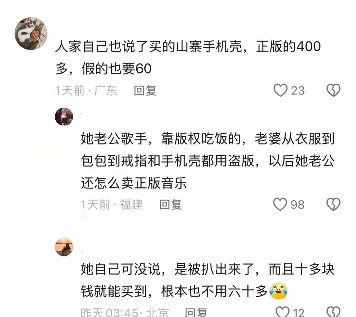The width and height of the screenshot is (356, 317).
Task: Tap the crying-laughing emoji in the last reply
Action: (278, 291)
